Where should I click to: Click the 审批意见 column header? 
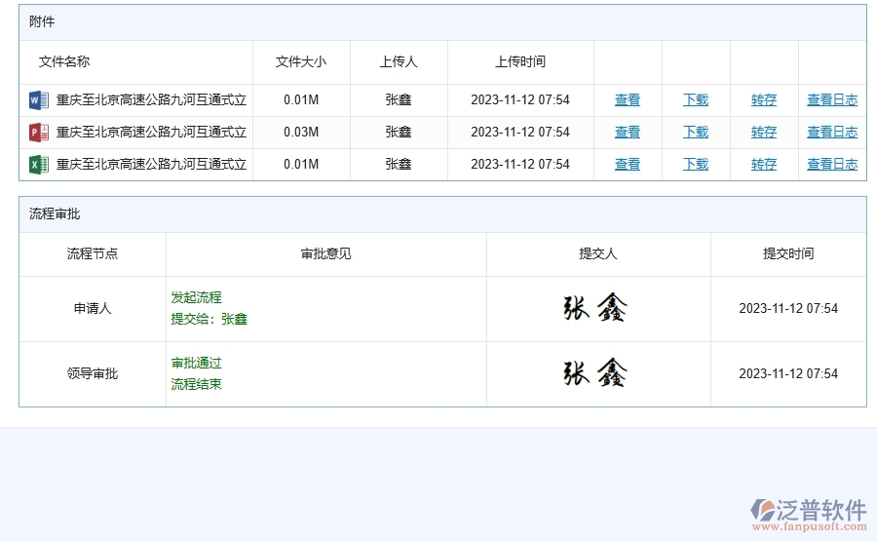(326, 253)
